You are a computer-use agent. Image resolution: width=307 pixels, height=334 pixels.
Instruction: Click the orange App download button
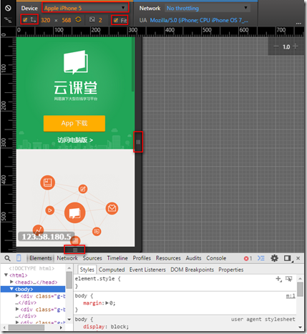(74, 124)
